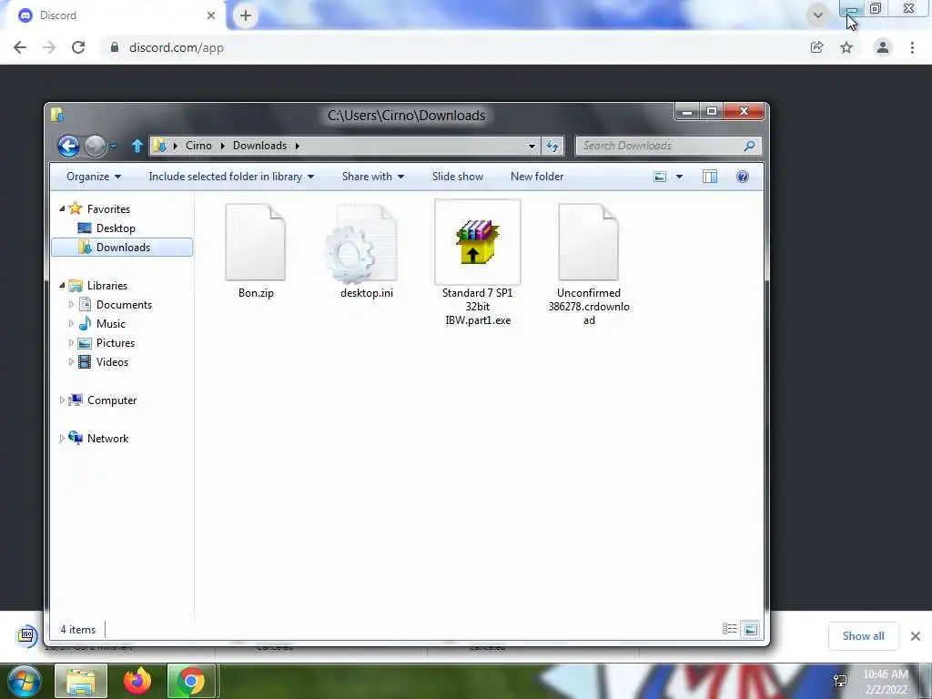Screen dimensions: 932x699
Task: Open Chrome tab search dropdown
Action: [x=818, y=15]
